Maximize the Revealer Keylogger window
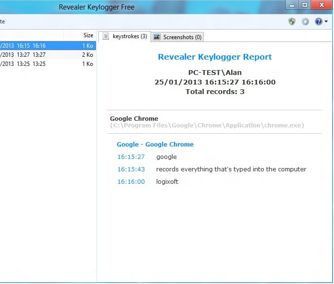This screenshot has width=334, height=284. [305, 5]
